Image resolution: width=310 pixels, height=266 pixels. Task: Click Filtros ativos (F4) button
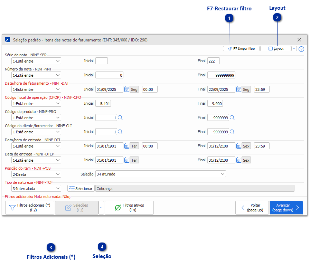coord(129,208)
